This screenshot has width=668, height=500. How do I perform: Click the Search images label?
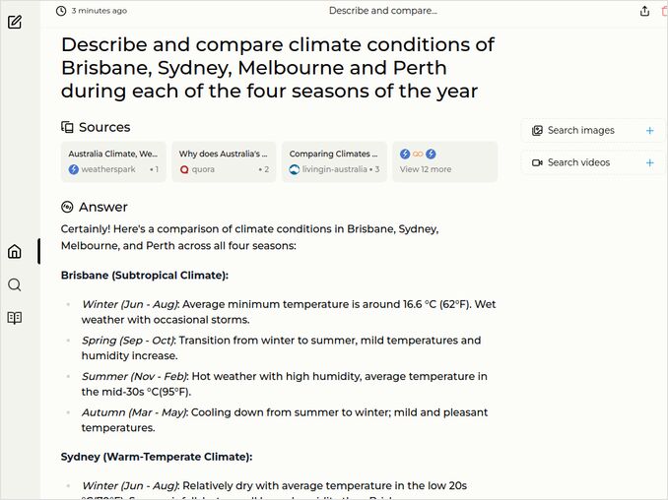580,130
